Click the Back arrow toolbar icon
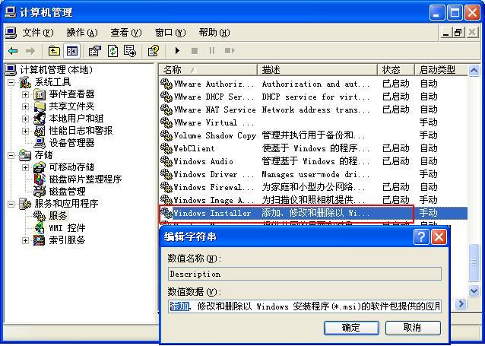Viewport: 485px width, 346px height. tap(13, 51)
